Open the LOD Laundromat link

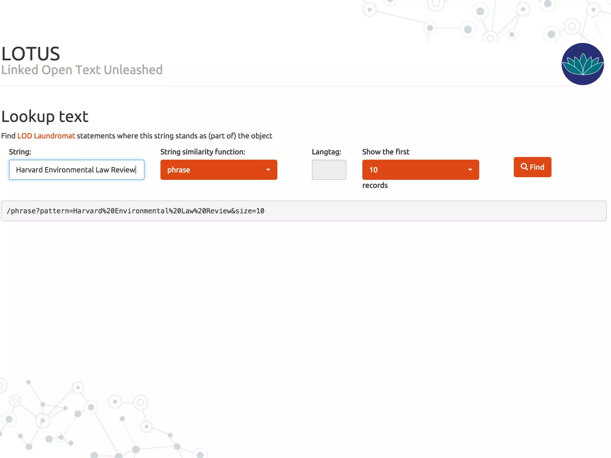coord(46,136)
